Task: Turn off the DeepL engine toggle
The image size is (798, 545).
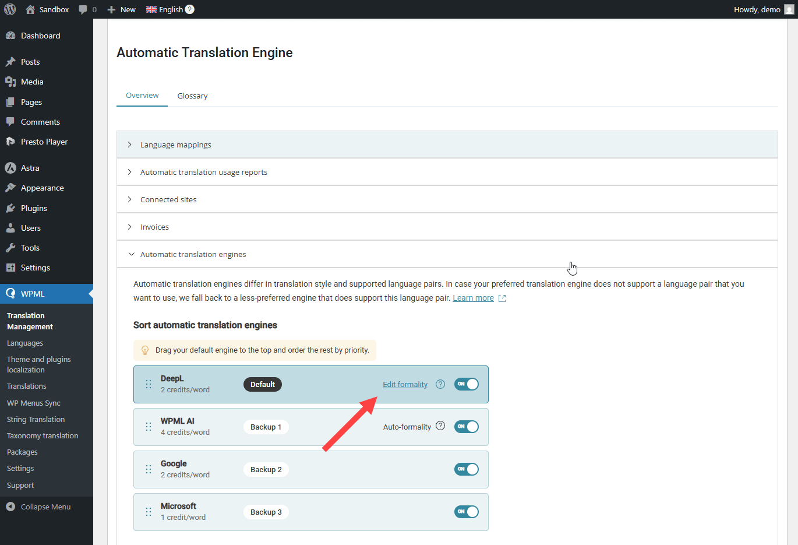Action: click(x=467, y=384)
